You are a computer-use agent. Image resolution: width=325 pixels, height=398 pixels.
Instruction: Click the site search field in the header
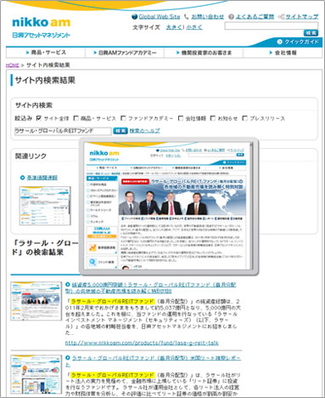(x=272, y=26)
